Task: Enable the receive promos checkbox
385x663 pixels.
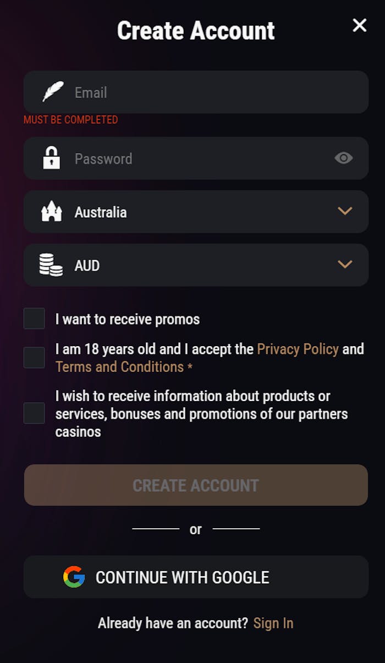Action: pyautogui.click(x=34, y=318)
